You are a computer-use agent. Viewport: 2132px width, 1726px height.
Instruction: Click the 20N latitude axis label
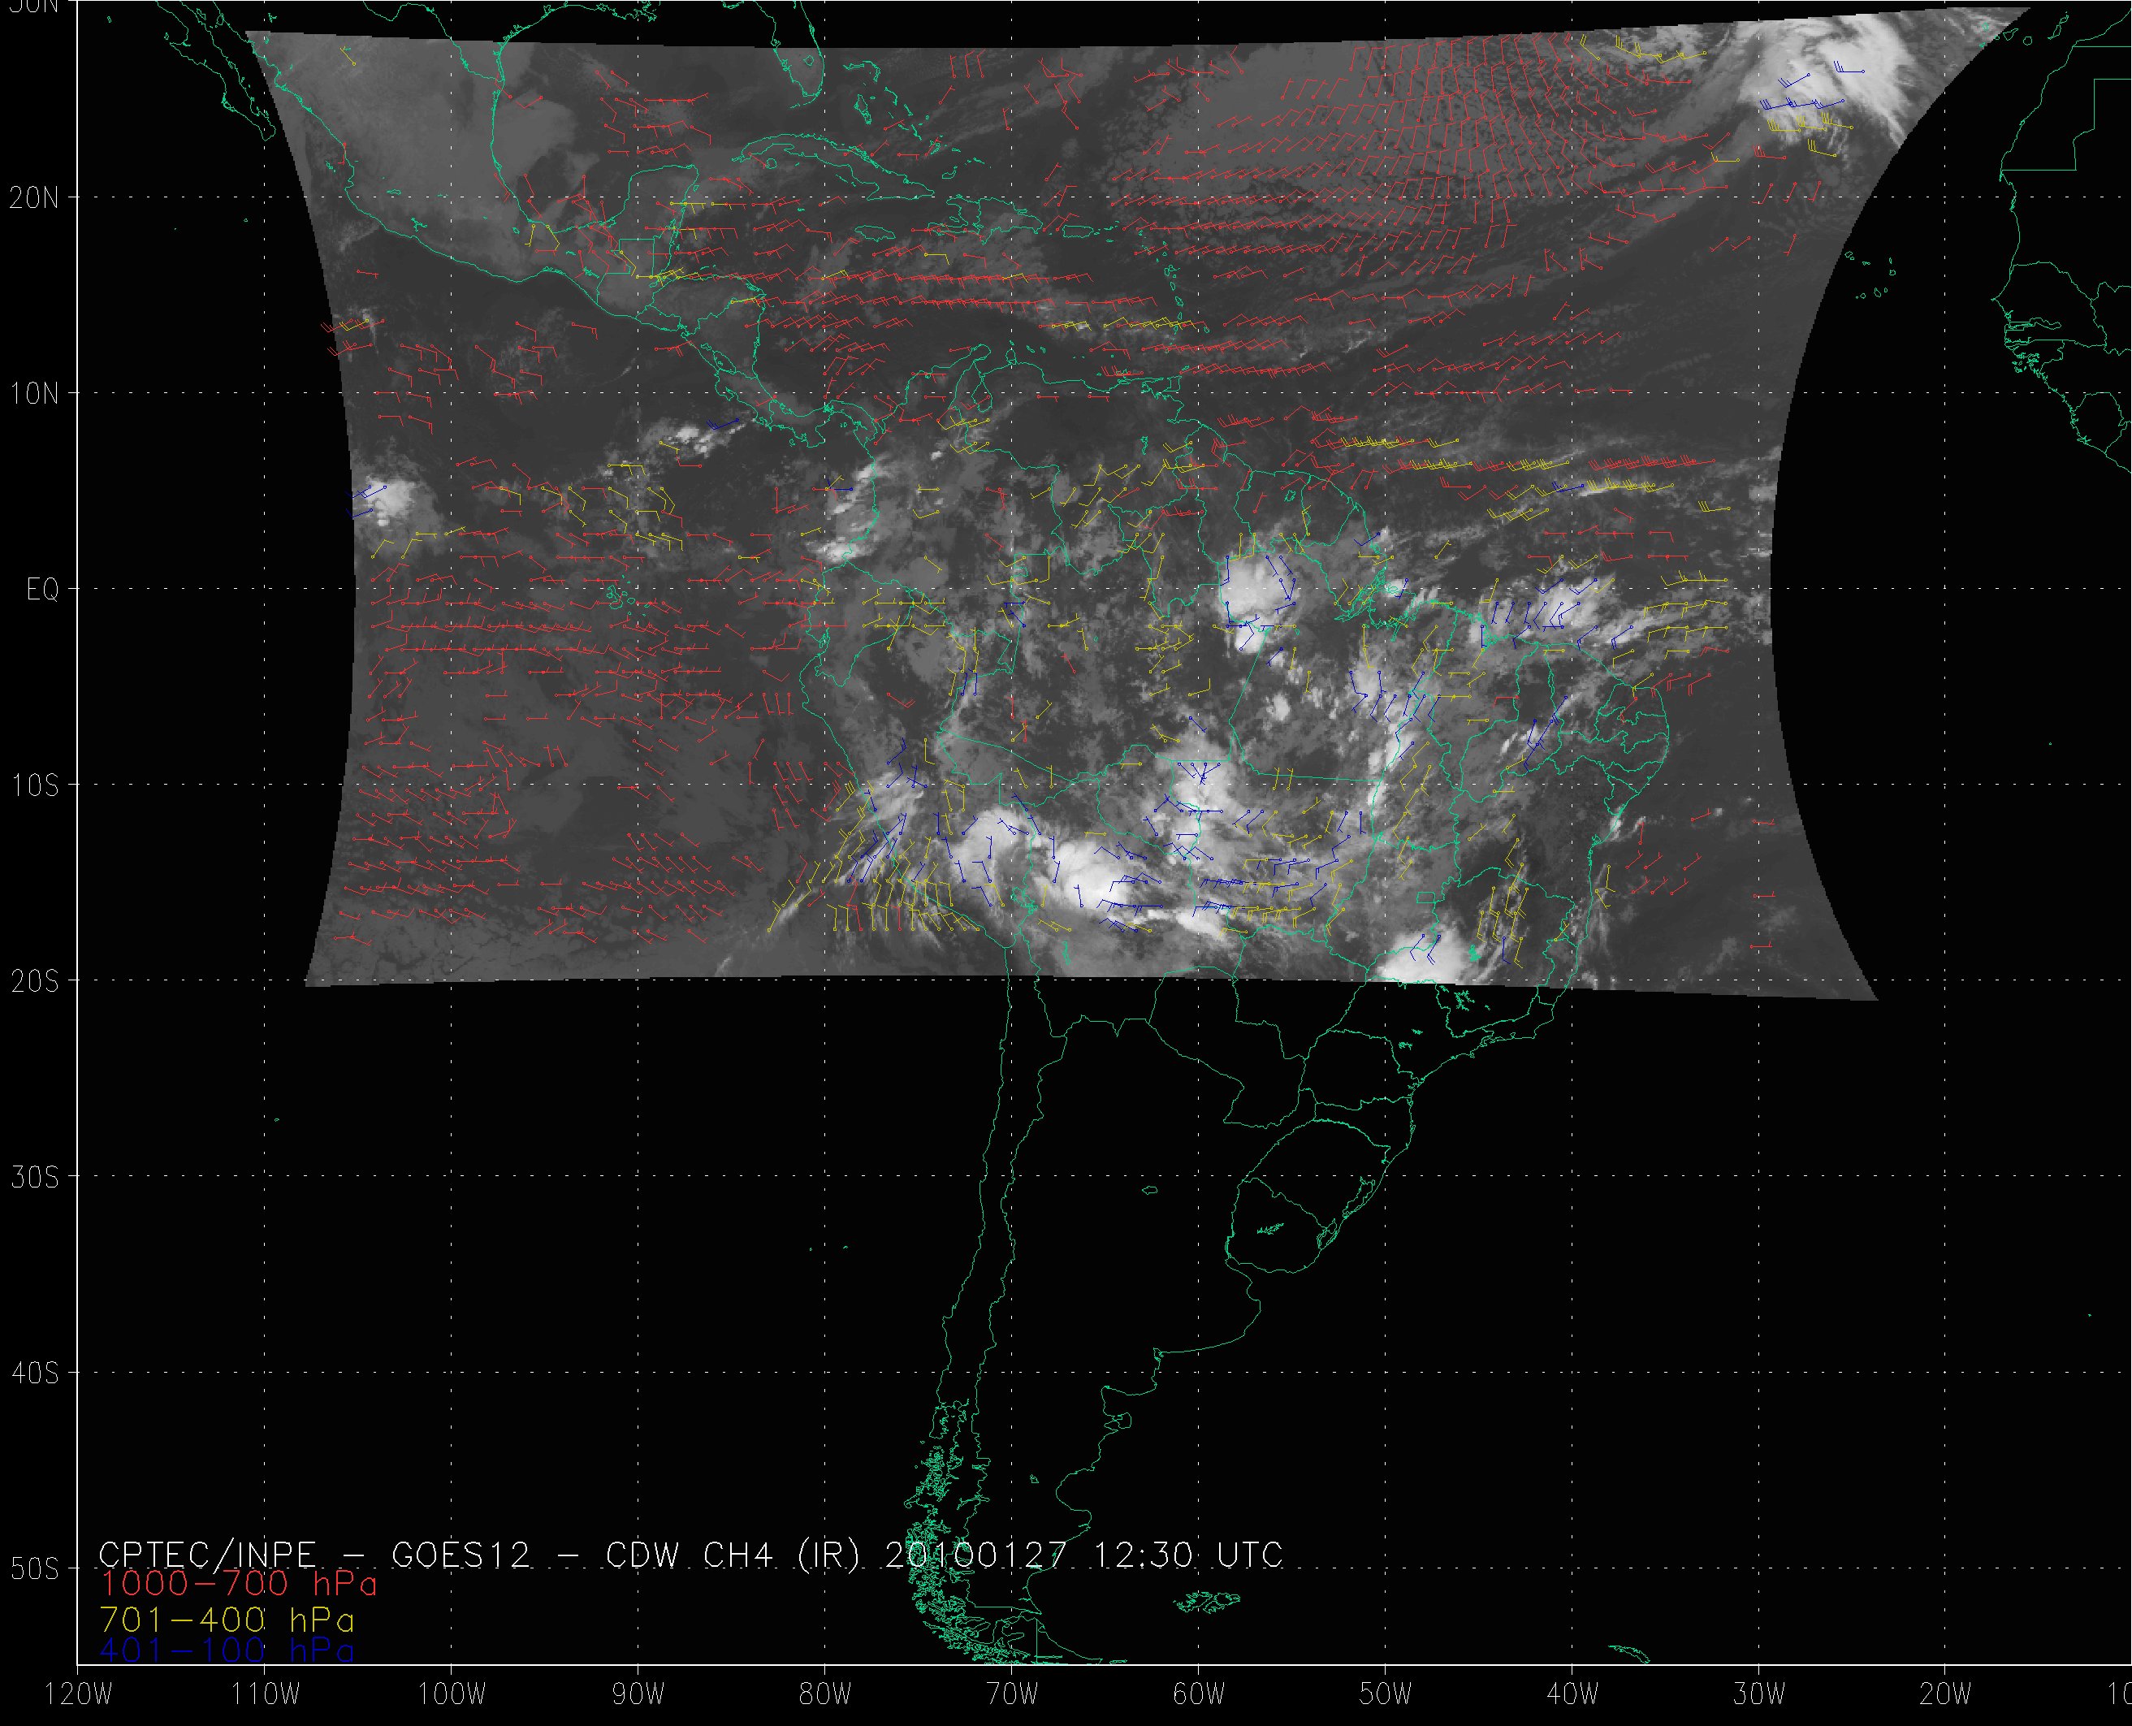point(35,198)
